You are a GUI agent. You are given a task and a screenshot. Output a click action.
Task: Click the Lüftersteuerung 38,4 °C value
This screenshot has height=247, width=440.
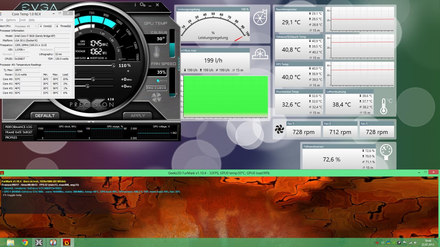[x=342, y=104]
